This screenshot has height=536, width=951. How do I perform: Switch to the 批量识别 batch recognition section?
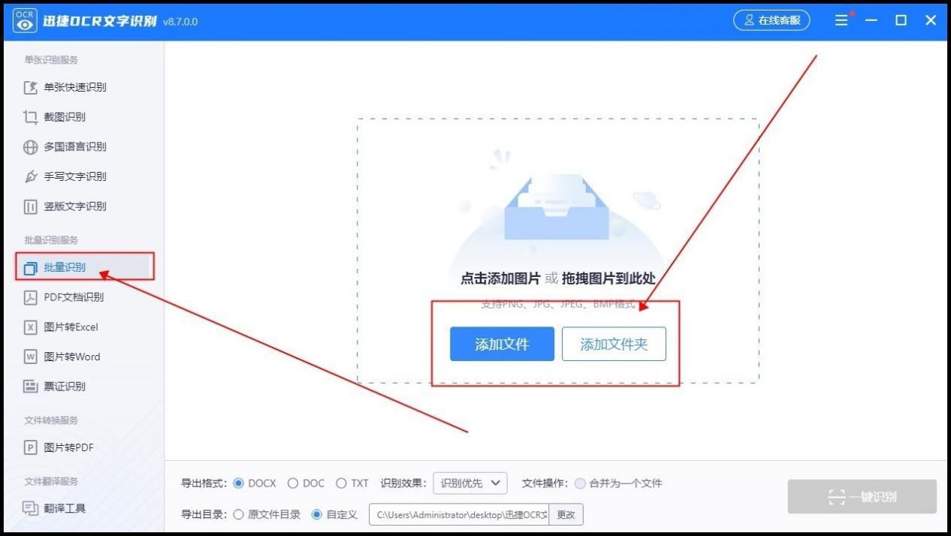coord(66,267)
